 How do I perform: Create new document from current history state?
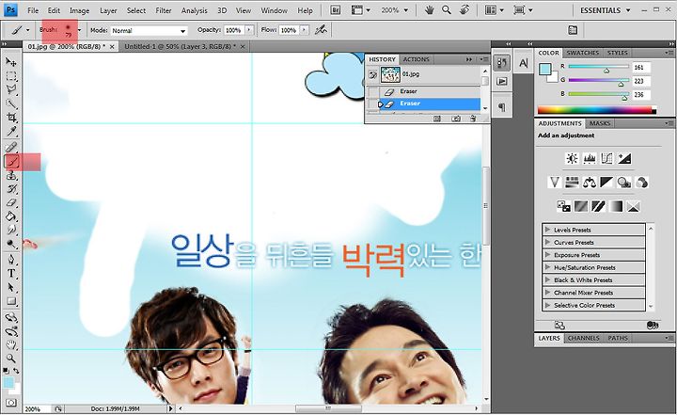point(437,119)
